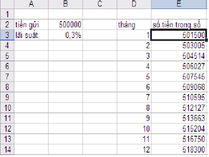Image resolution: width=209 pixels, height=157 pixels.
Task: Select cell showing 501500
Action: [178, 35]
